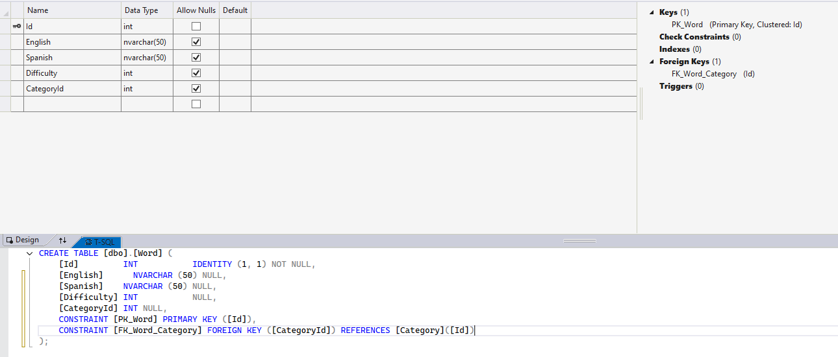Screen dimensions: 838x357
Task: Click the select-all corner of the column grid
Action: (5, 10)
